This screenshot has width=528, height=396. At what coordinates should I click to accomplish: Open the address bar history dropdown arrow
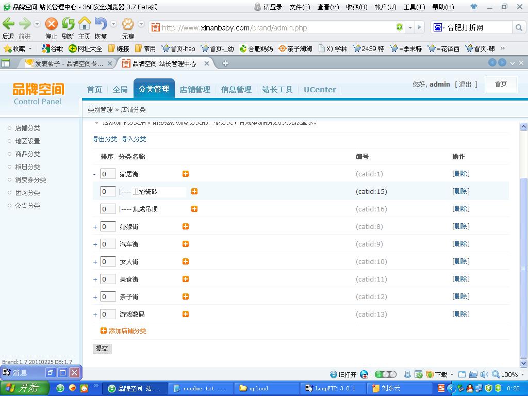(410, 28)
